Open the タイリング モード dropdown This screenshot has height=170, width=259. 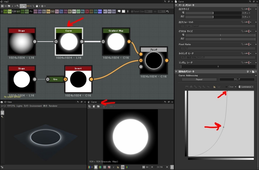coord(218,57)
